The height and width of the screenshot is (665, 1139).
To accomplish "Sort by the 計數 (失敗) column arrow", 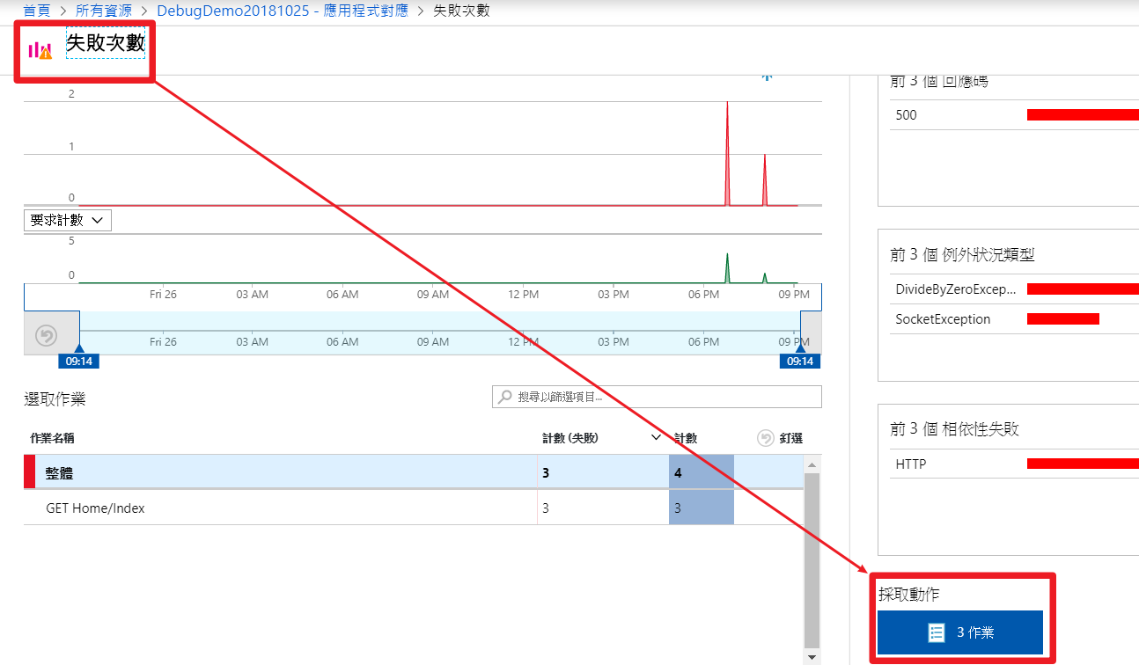I will 655,437.
